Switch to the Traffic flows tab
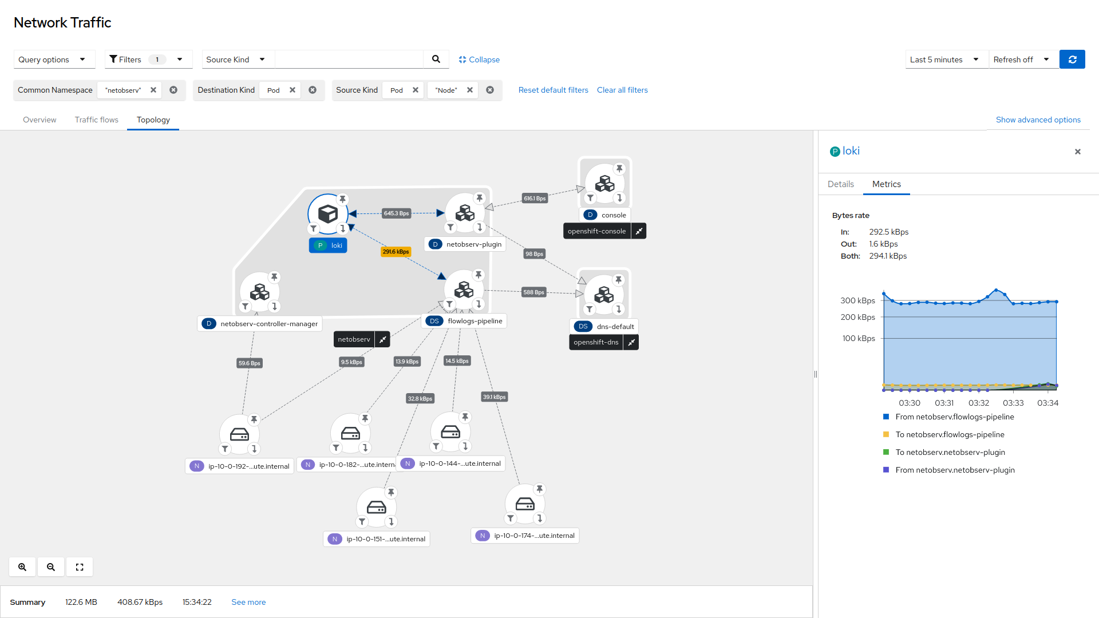The width and height of the screenshot is (1099, 618). coord(96,119)
